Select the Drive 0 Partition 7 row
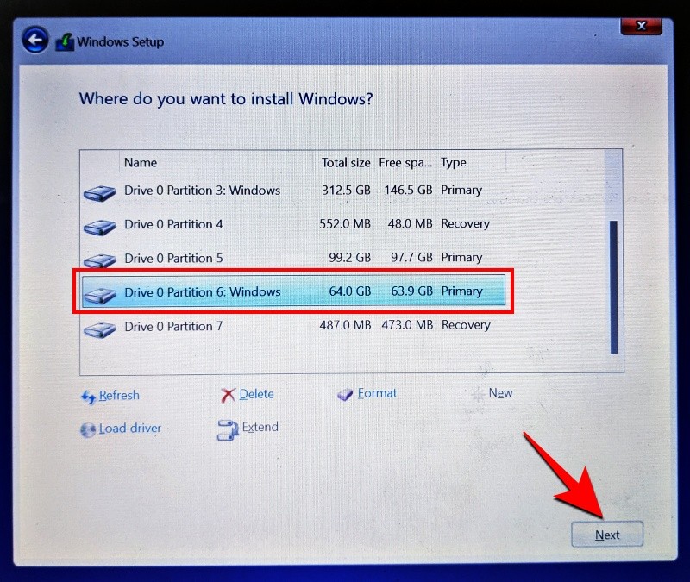 click(294, 326)
